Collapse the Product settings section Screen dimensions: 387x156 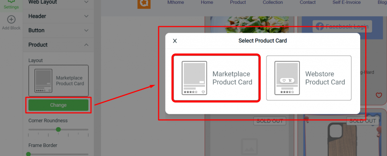click(x=58, y=45)
